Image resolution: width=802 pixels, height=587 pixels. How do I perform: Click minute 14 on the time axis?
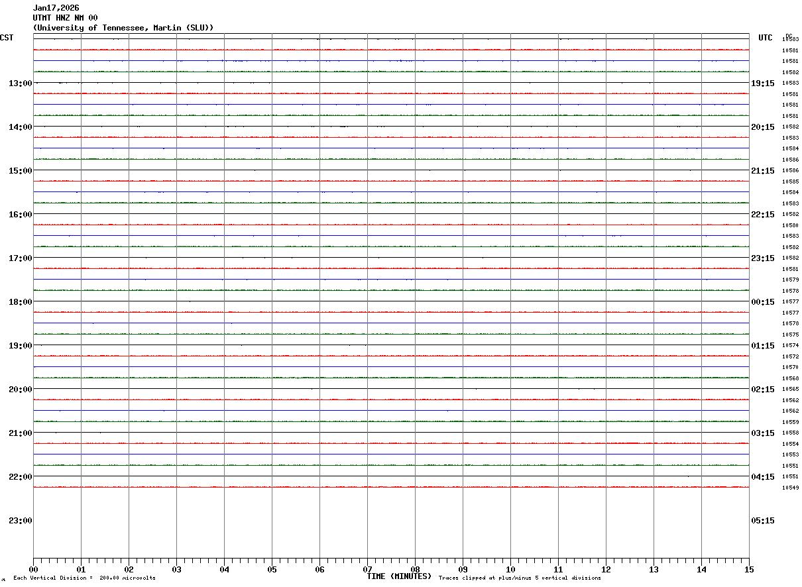point(701,569)
